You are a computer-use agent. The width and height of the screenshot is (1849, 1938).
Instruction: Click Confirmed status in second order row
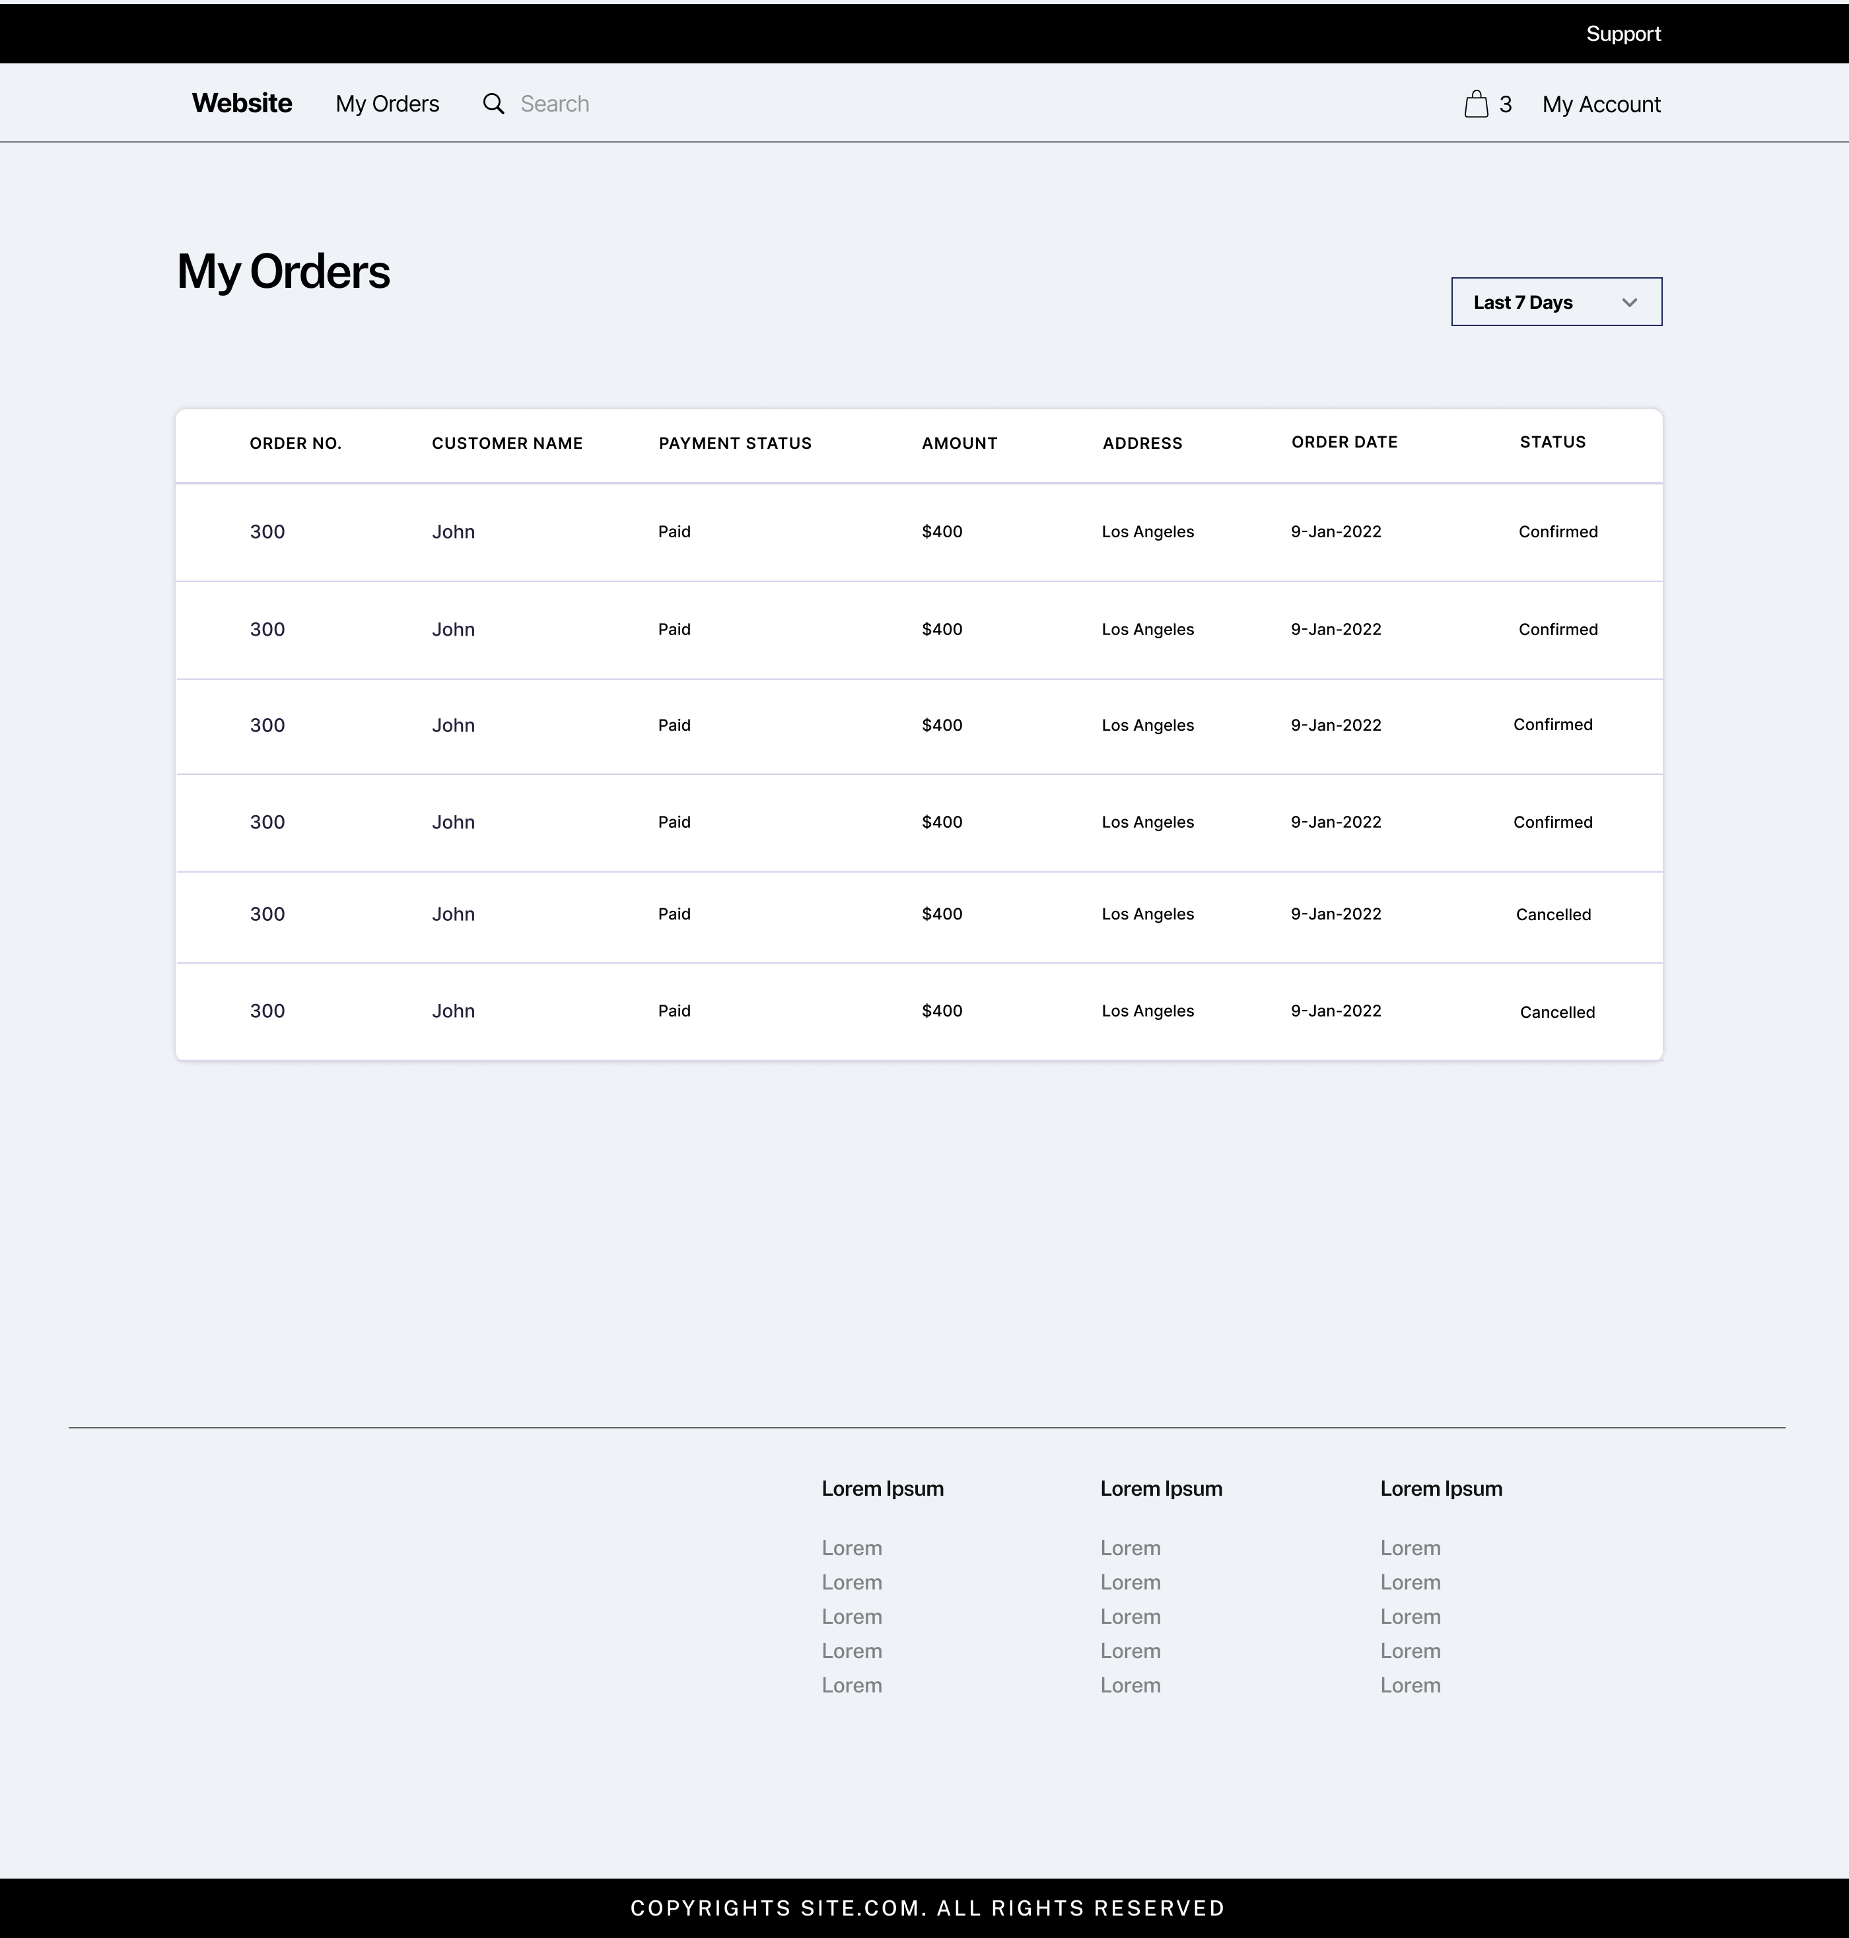tap(1558, 630)
